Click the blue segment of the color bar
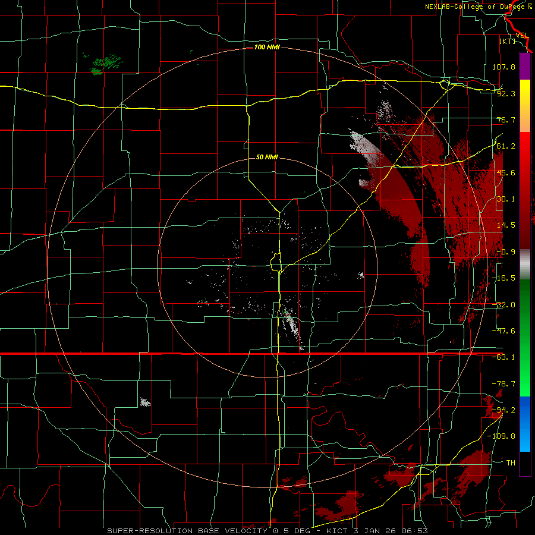Screen dimensions: 535x535 [x=525, y=424]
